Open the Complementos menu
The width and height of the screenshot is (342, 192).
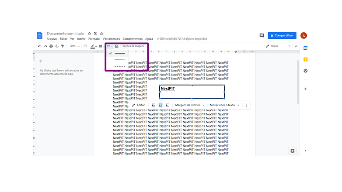click(x=133, y=39)
